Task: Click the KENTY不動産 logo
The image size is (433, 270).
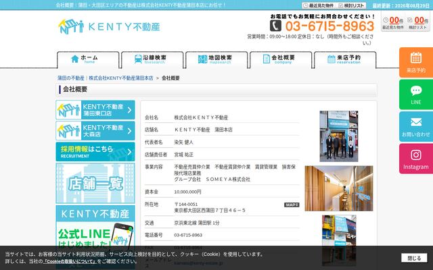Action: click(x=109, y=26)
